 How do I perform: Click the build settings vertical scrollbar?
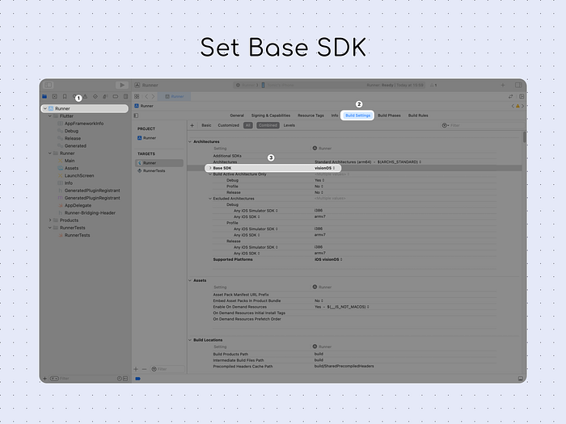tap(524, 137)
